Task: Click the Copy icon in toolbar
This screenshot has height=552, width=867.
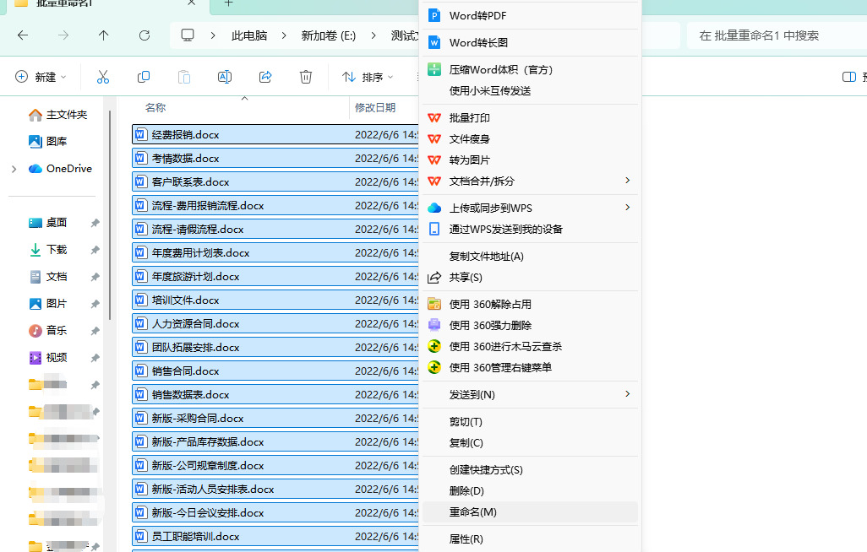Action: (x=144, y=77)
